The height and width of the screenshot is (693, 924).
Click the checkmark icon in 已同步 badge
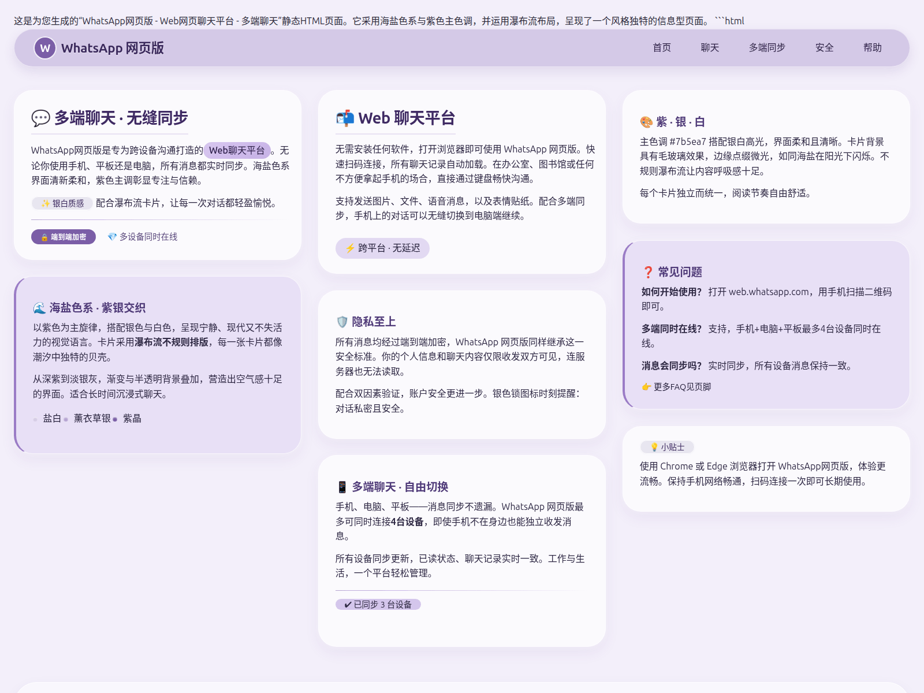point(348,605)
